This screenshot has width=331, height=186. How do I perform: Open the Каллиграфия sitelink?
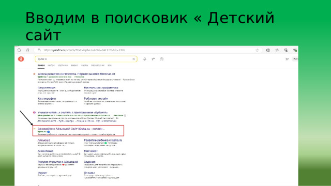point(47,99)
